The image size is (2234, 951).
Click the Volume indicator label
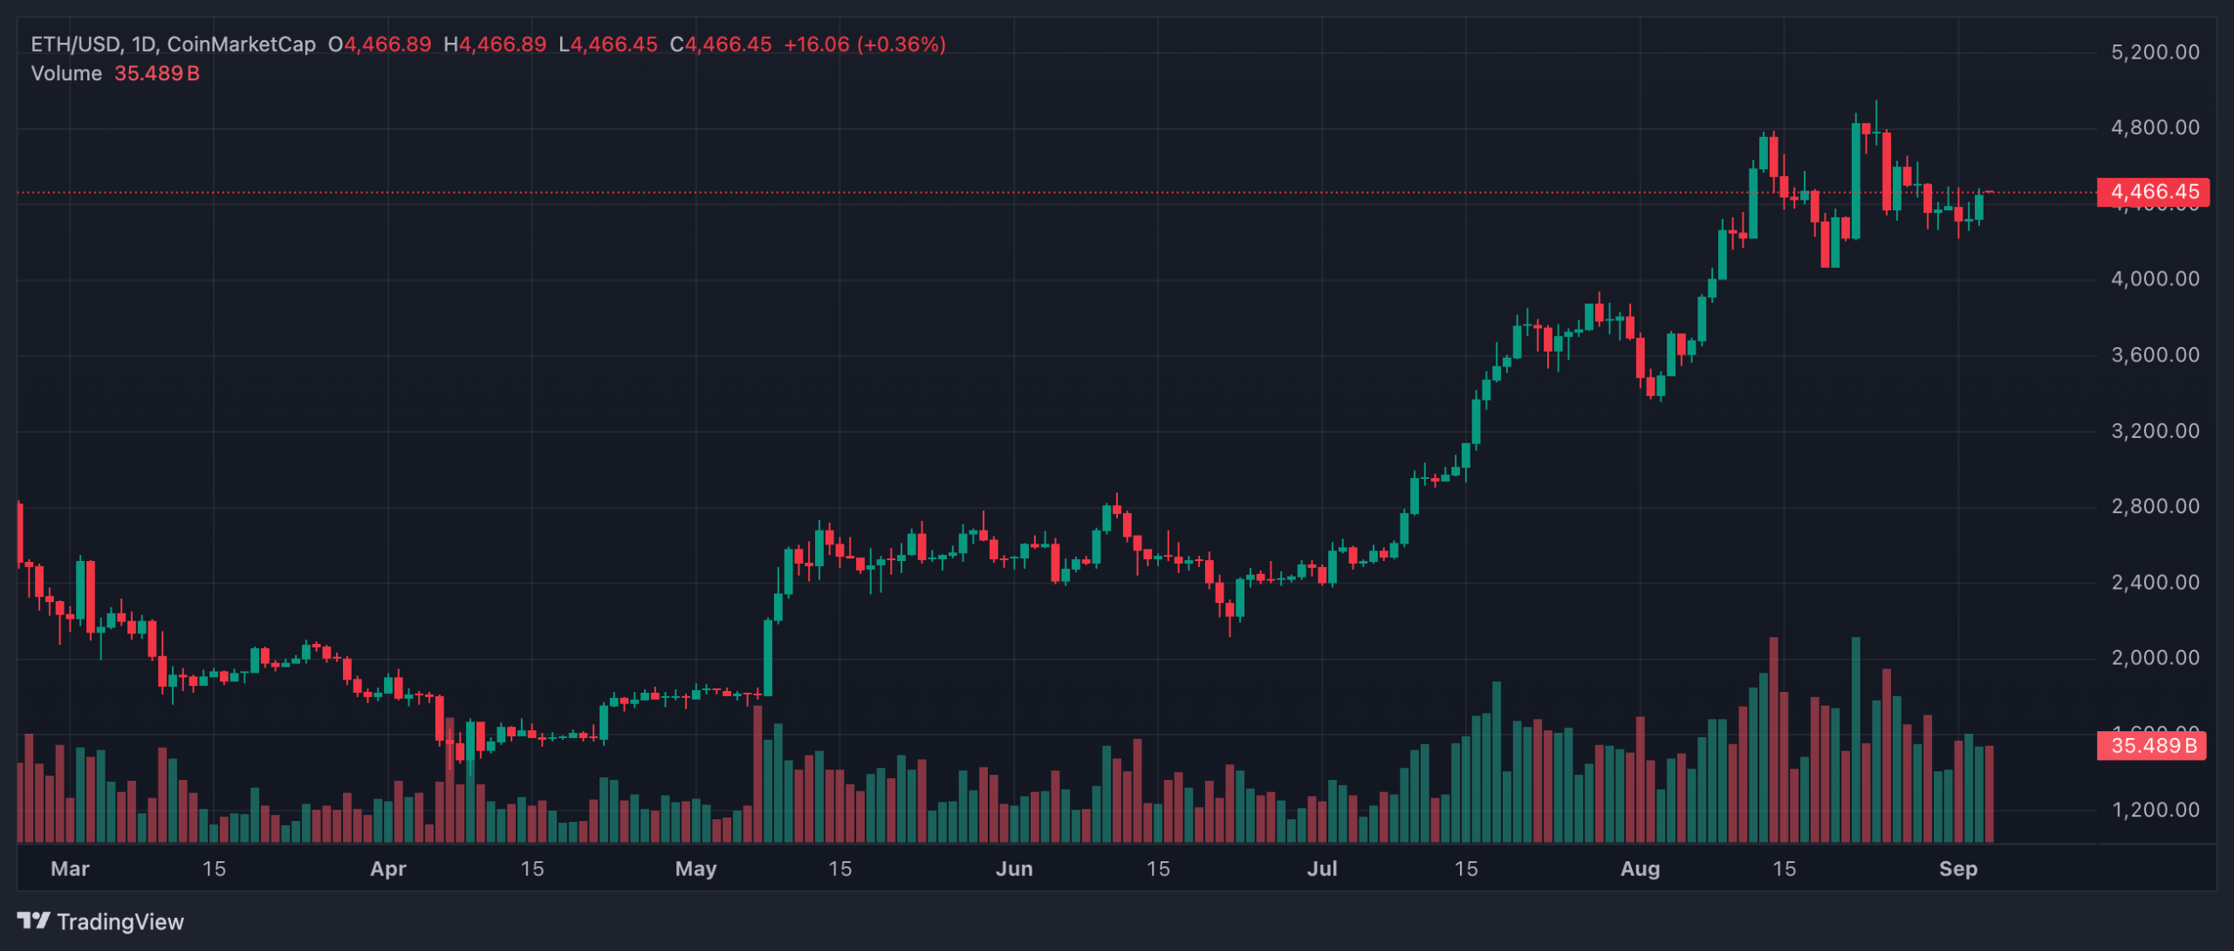click(x=66, y=73)
